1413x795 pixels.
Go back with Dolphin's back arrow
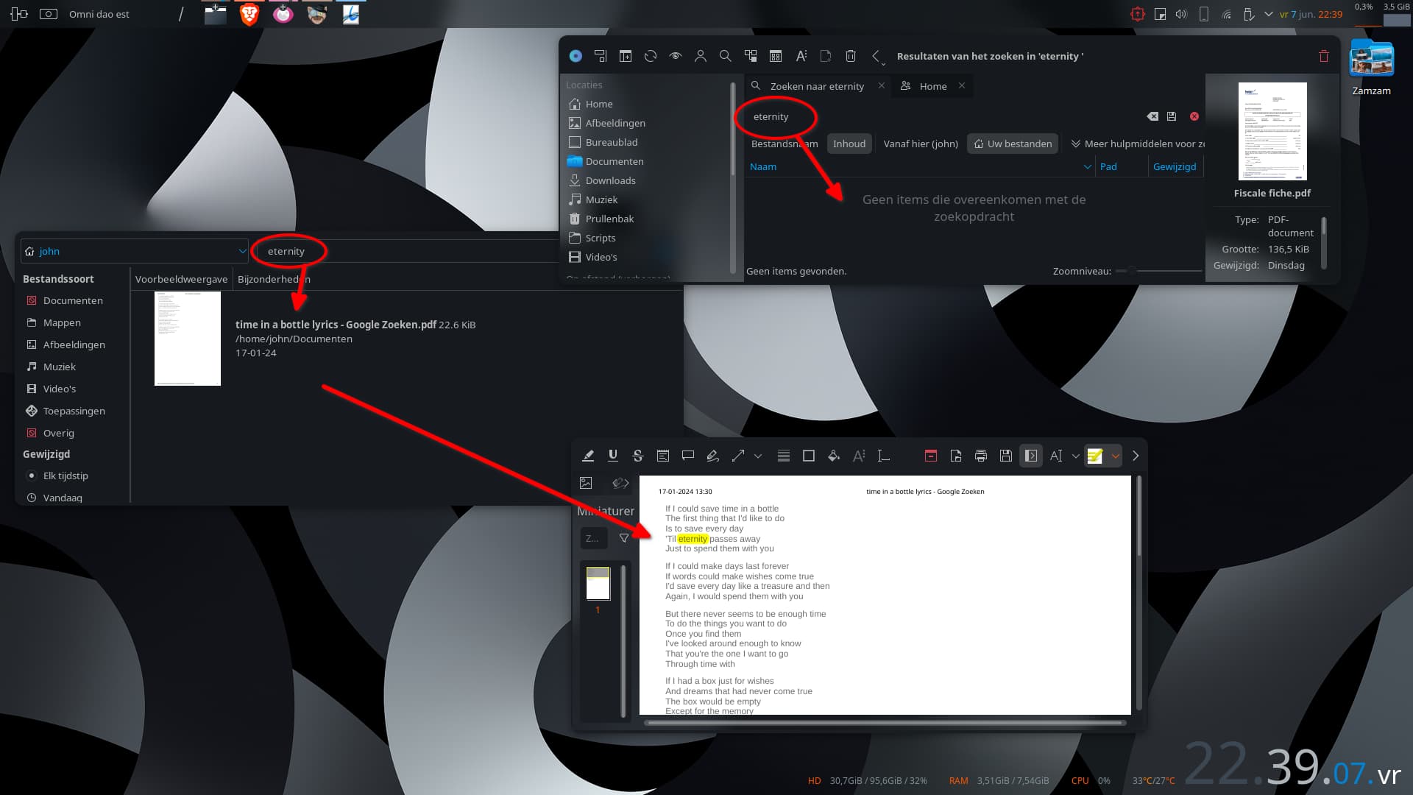pyautogui.click(x=876, y=56)
